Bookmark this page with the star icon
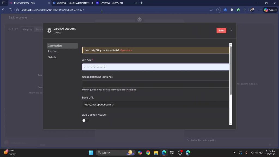The image size is (279, 157). [217, 10]
